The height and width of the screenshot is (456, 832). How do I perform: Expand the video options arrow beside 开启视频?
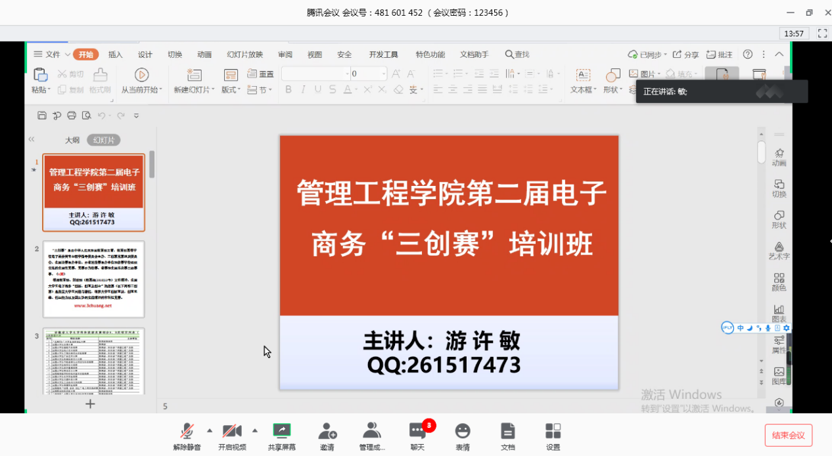click(x=255, y=430)
